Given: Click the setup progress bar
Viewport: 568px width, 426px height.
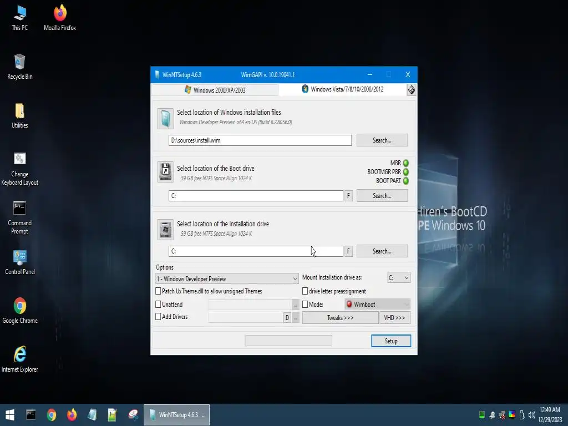Looking at the screenshot, I should [288, 341].
